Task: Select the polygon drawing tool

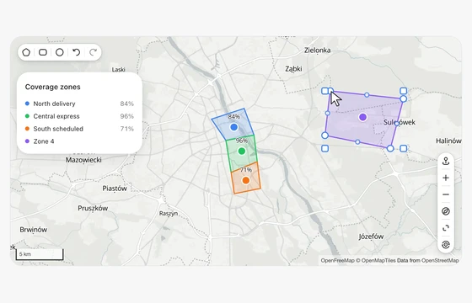Action: click(26, 52)
